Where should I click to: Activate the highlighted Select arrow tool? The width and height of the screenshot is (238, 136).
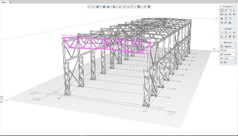click(x=222, y=10)
